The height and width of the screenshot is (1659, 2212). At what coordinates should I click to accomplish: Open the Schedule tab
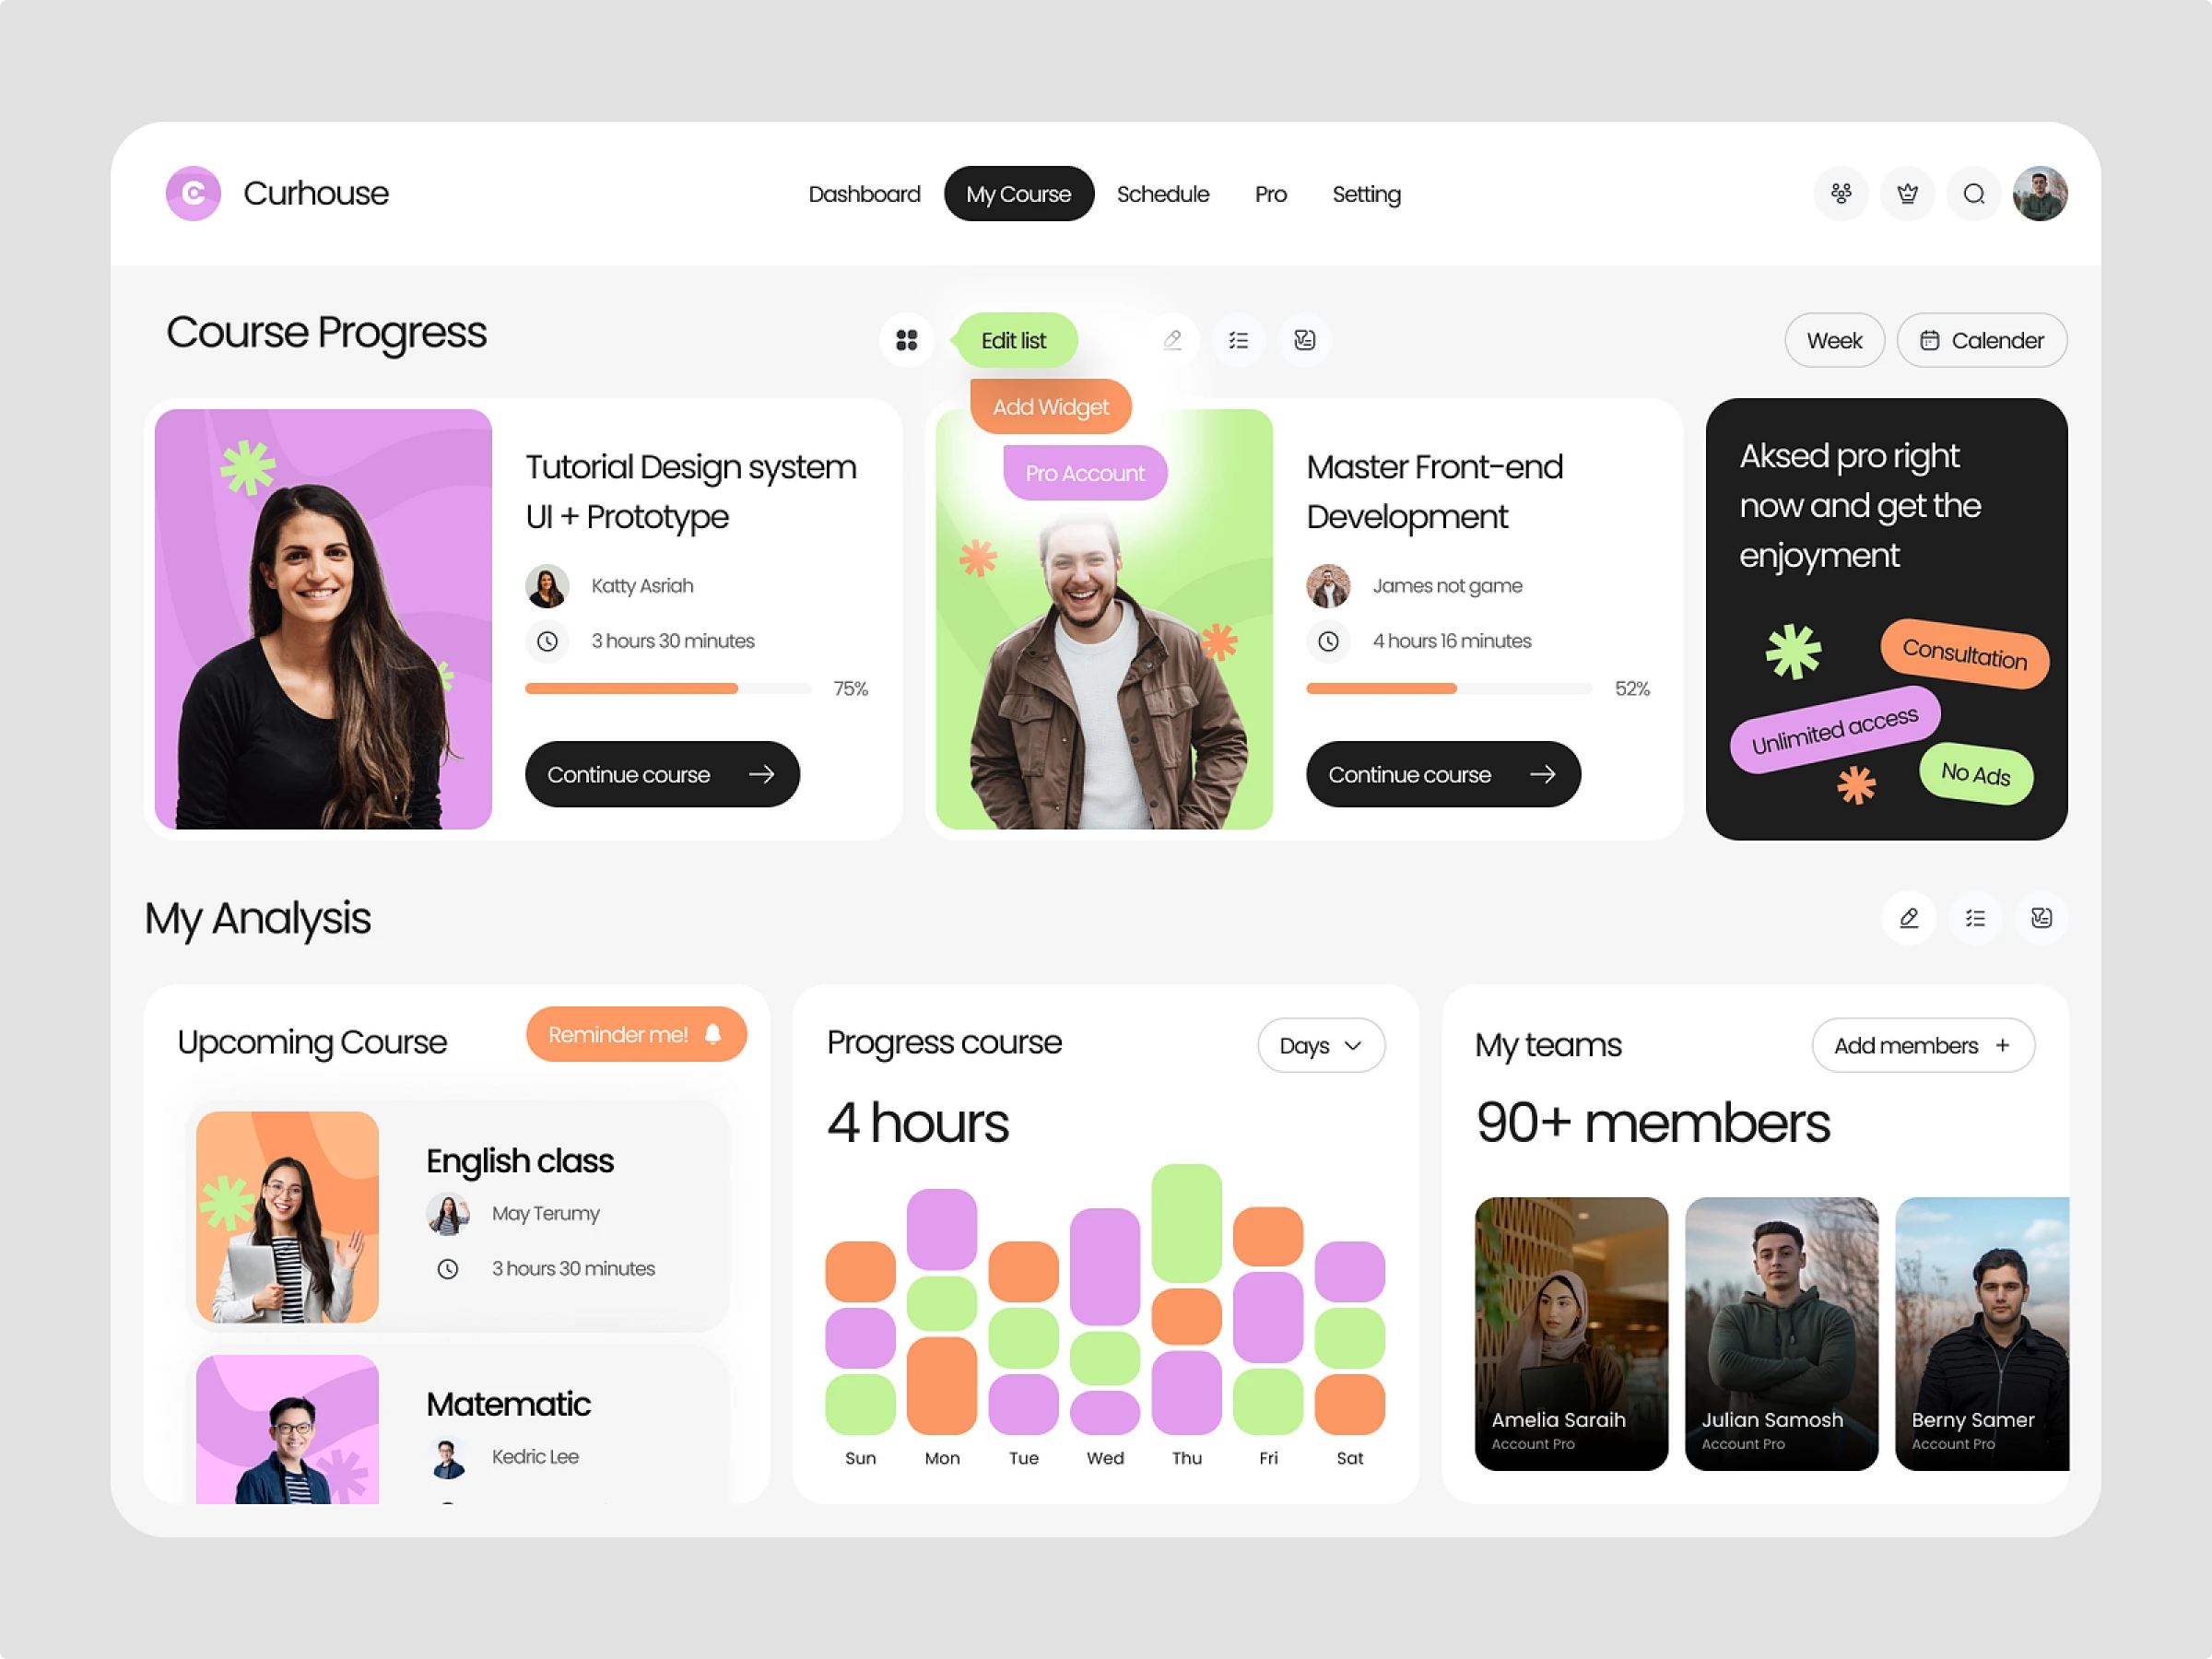pyautogui.click(x=1163, y=195)
